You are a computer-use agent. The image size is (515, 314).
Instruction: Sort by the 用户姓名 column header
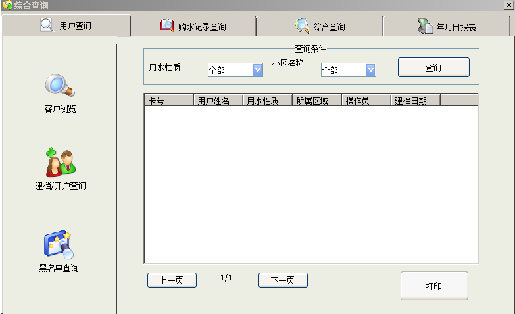tap(218, 100)
